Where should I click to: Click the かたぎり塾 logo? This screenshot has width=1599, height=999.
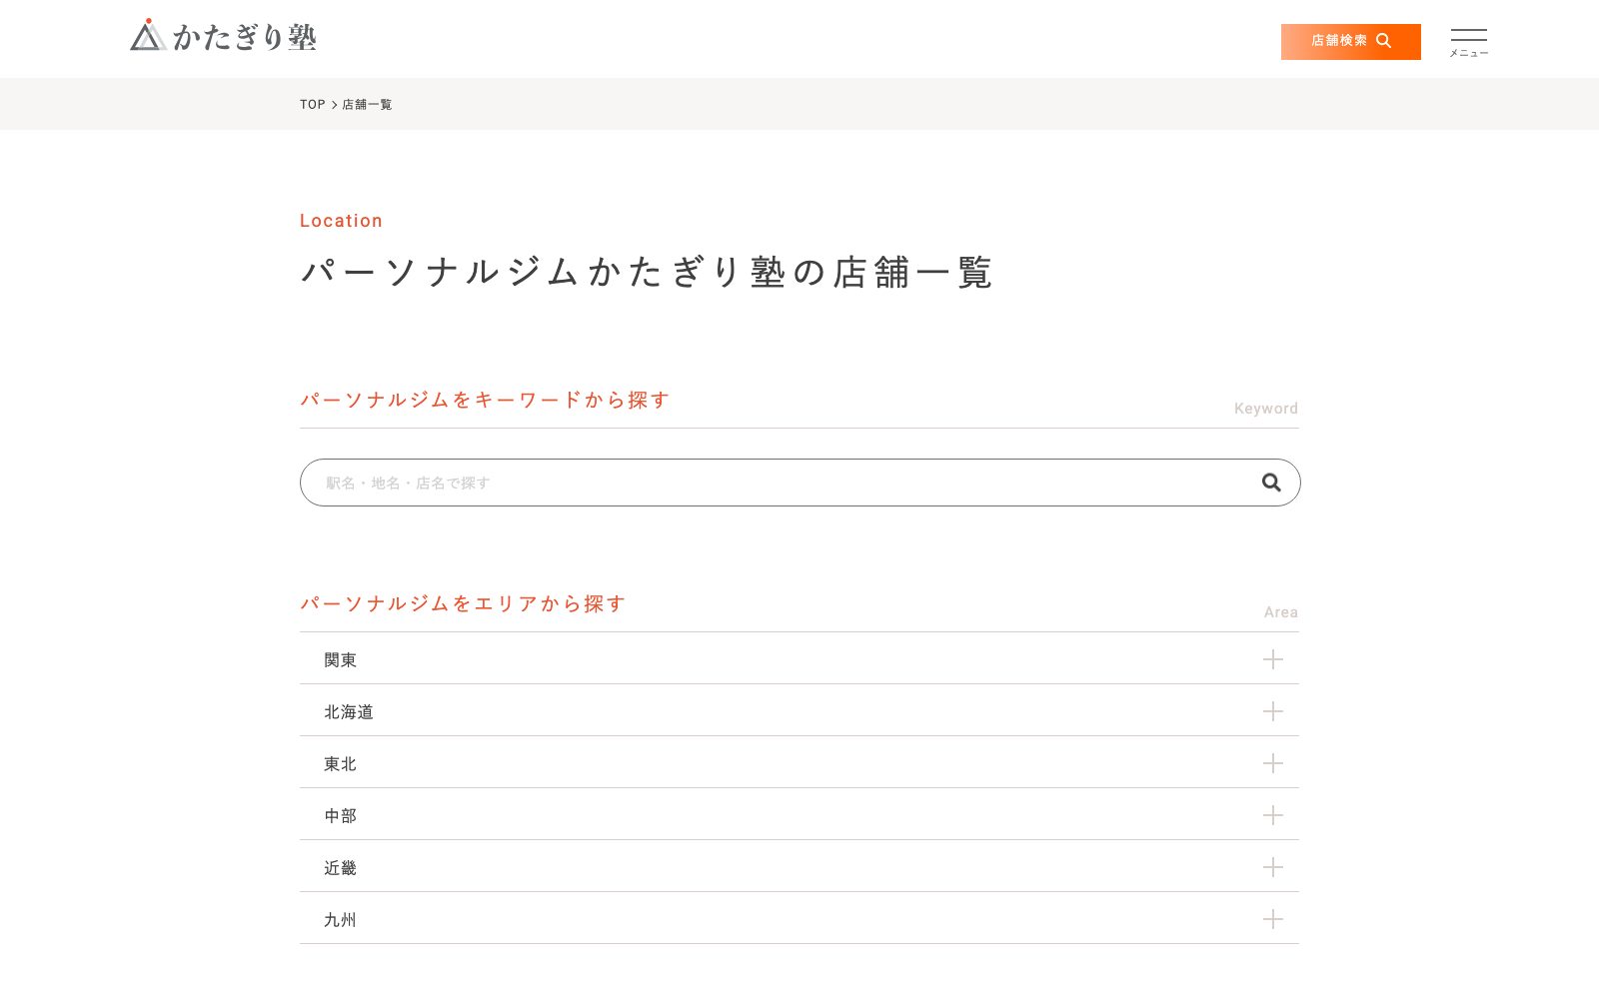coord(224,36)
